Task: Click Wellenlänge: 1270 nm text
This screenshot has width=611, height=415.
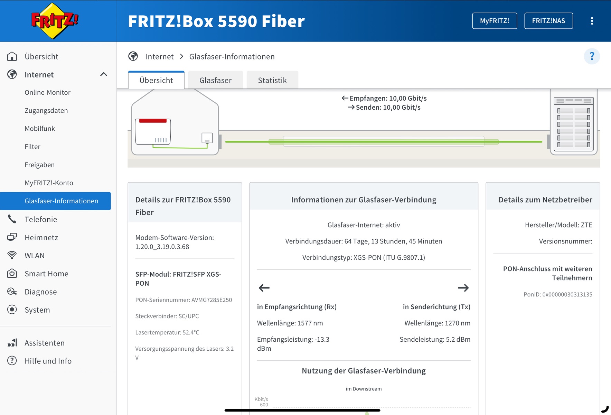Action: [x=437, y=323]
